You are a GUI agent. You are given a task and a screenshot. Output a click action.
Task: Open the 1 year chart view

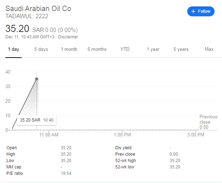click(x=153, y=49)
